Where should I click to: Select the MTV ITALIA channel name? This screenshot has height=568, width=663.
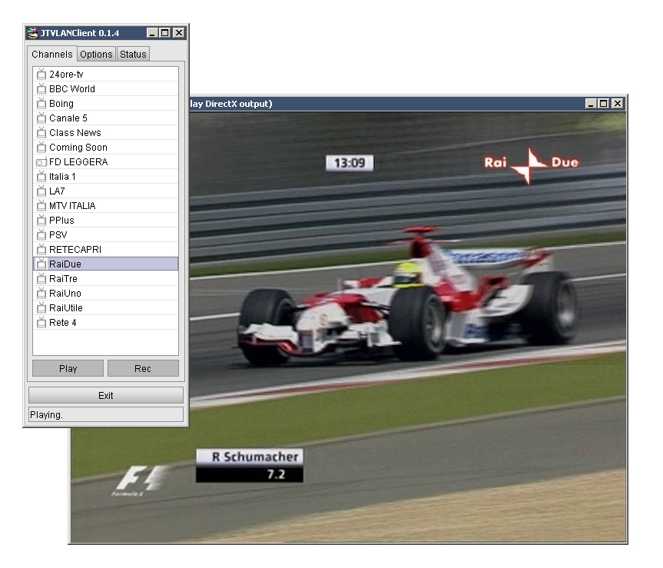coord(72,205)
